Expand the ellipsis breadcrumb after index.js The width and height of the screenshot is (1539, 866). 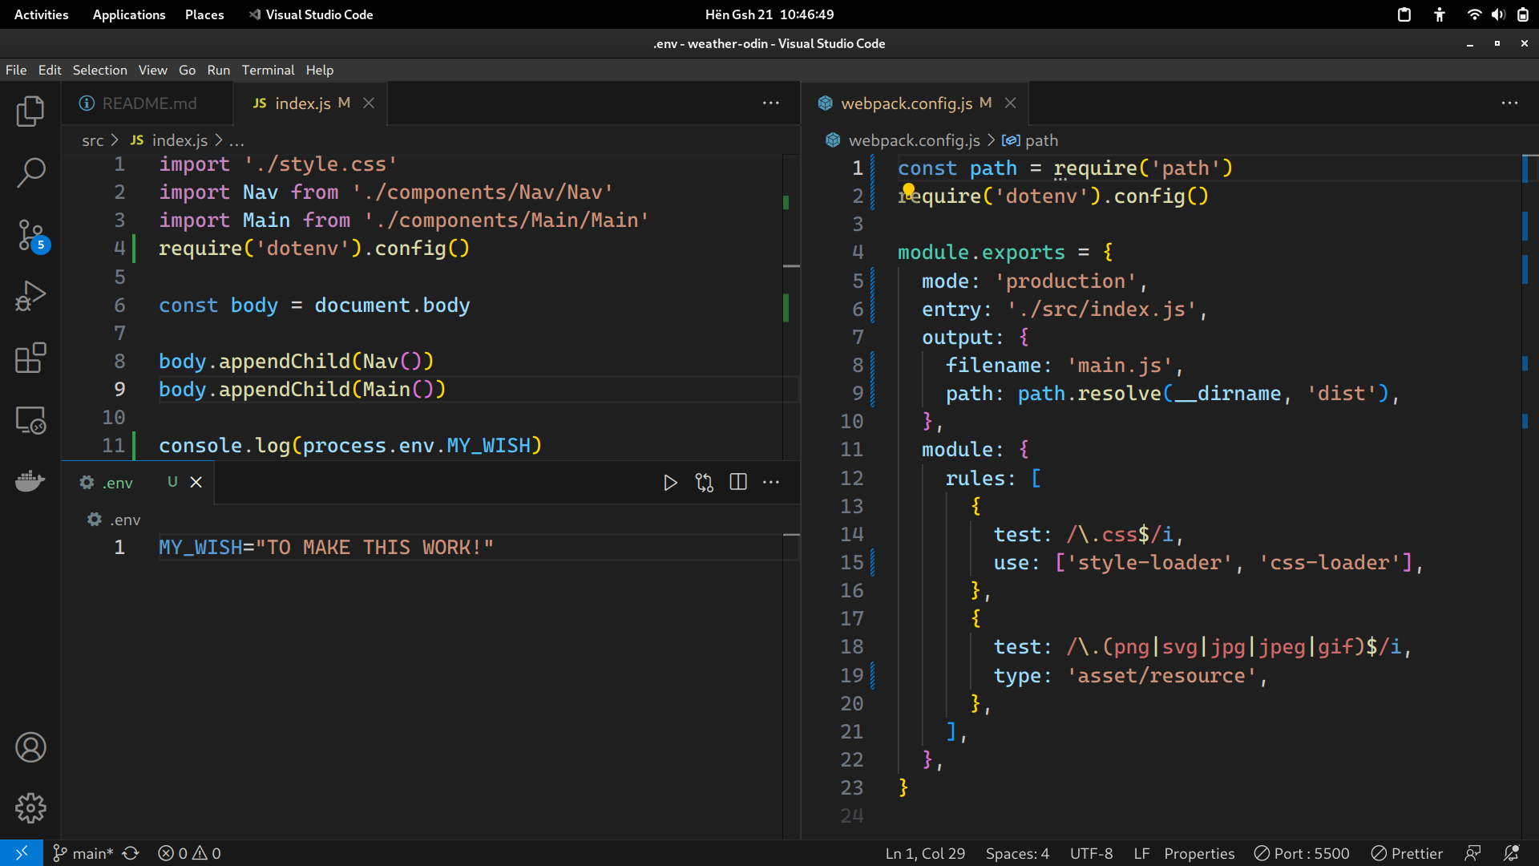(237, 140)
